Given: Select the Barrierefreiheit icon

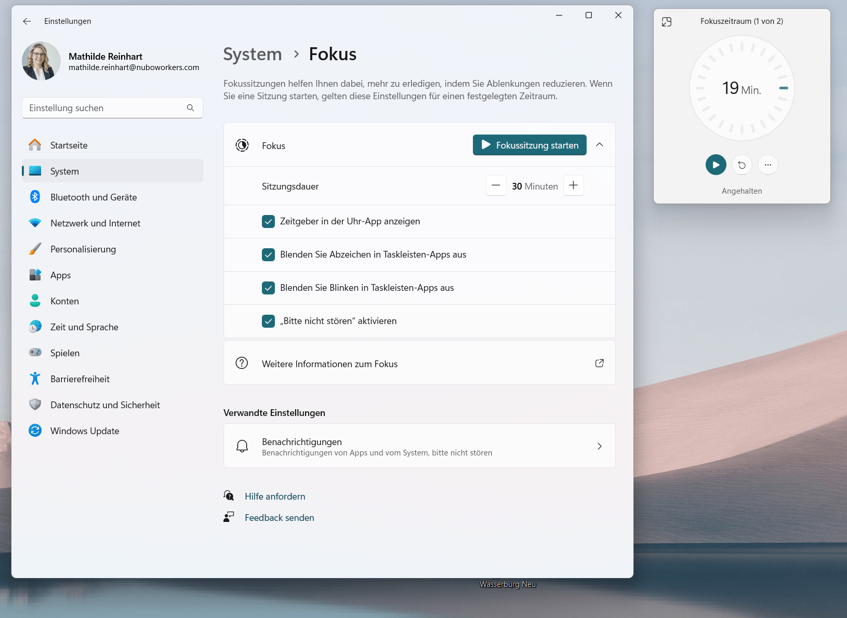Looking at the screenshot, I should [x=35, y=379].
